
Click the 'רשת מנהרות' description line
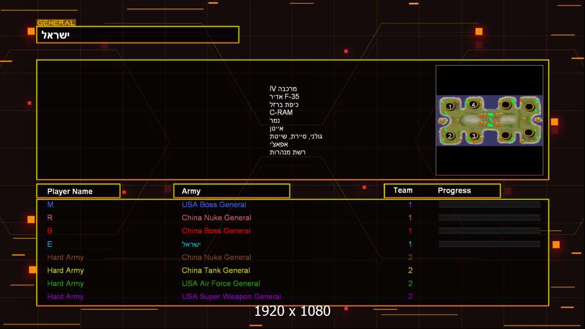[x=287, y=152]
